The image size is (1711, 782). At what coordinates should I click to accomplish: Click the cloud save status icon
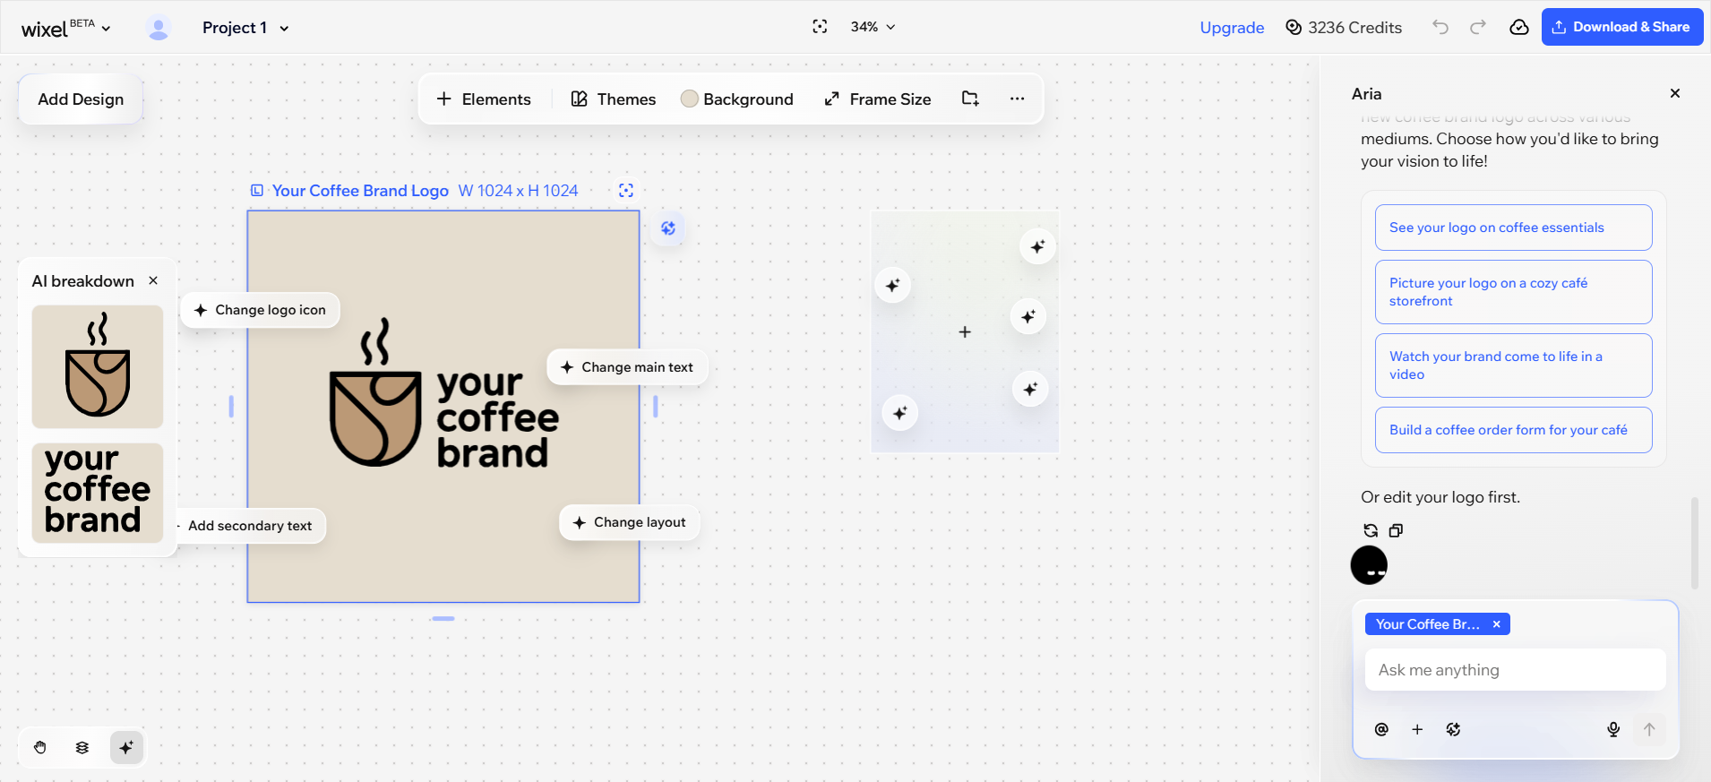(x=1519, y=27)
